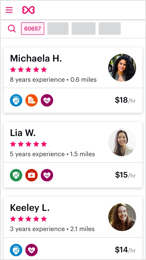This screenshot has width=146, height=260.
Task: Select the 60657 zip code filter
Action: 33,28
